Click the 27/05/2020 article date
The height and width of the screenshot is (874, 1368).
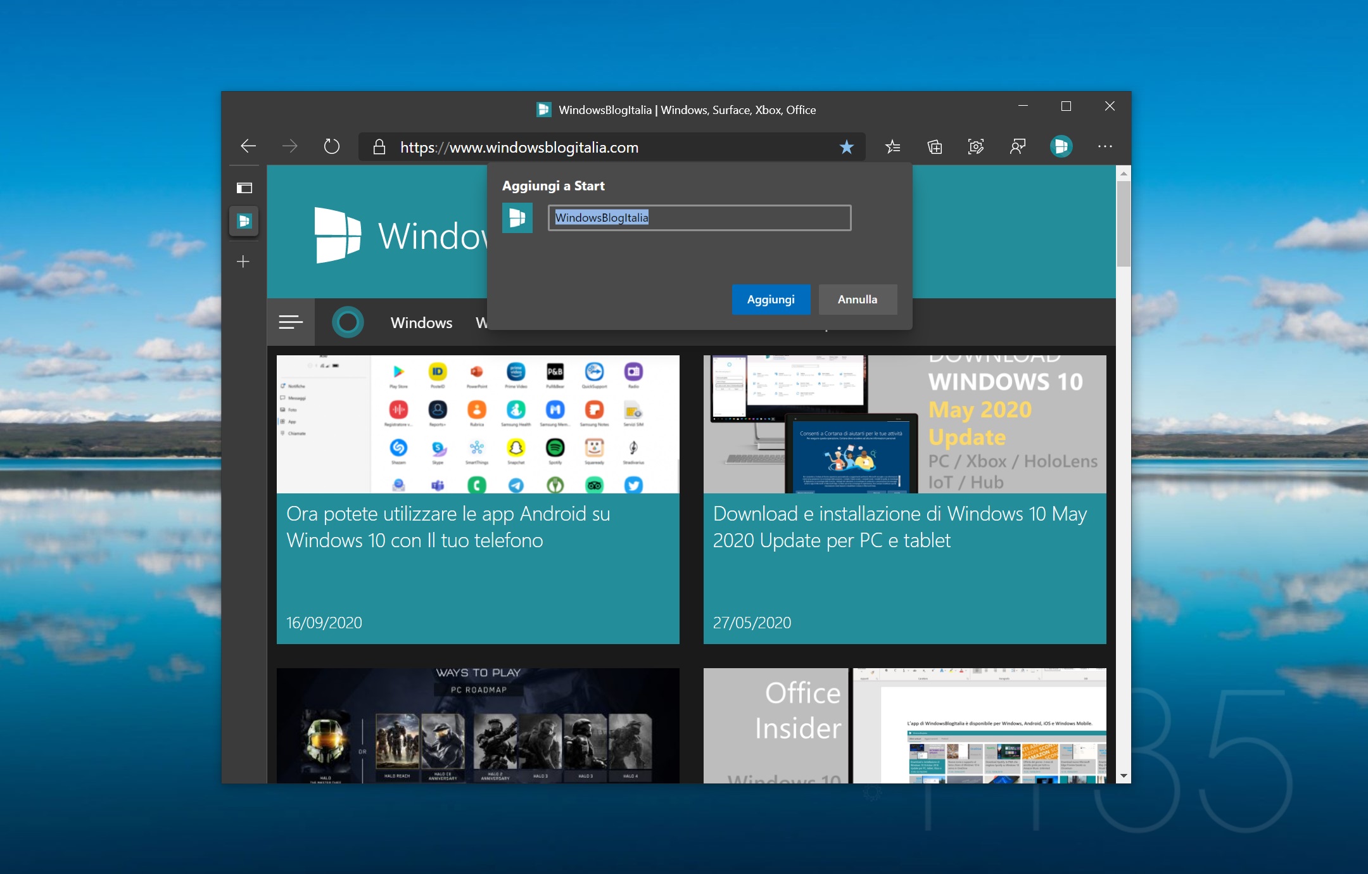pos(752,623)
